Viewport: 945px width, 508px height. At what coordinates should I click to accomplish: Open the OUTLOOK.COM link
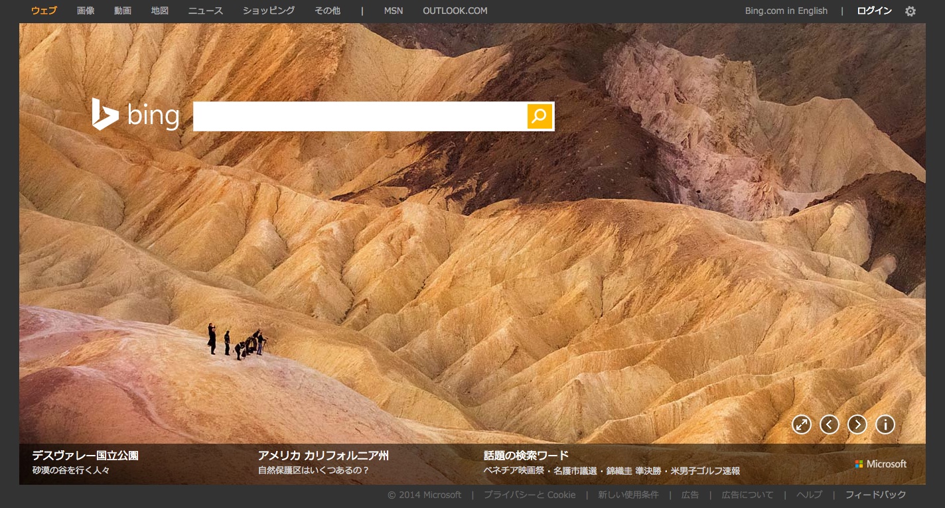pos(455,11)
